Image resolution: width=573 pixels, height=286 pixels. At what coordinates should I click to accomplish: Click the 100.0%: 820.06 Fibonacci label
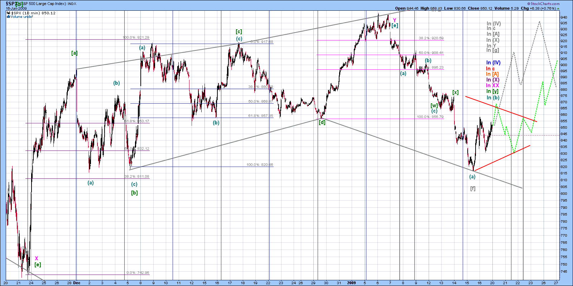[260, 165]
